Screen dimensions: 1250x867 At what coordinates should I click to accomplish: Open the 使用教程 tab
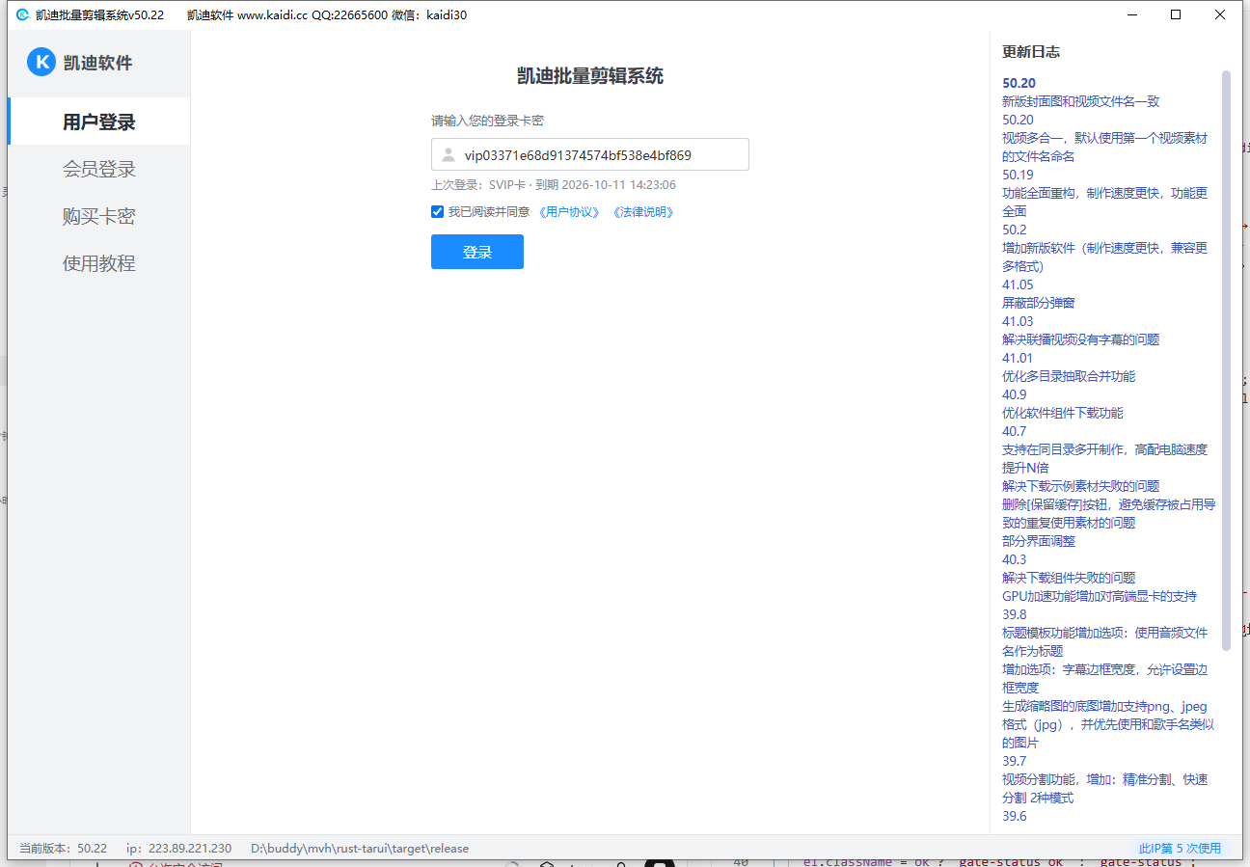pyautogui.click(x=99, y=263)
